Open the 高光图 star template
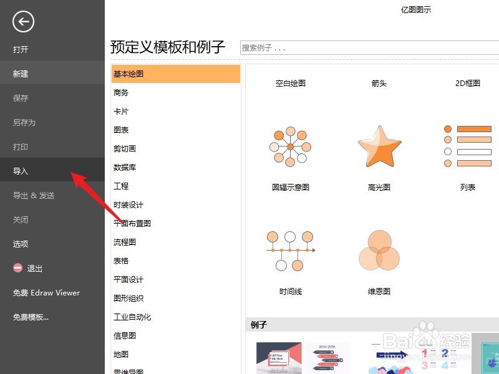499x374 pixels. pos(379,146)
